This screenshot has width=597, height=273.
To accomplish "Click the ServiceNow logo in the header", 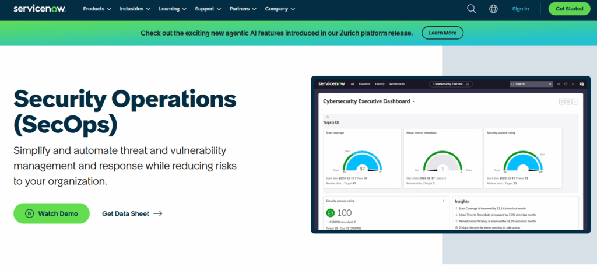I will click(x=40, y=9).
